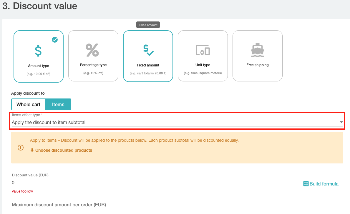Viewport: 350px width, 214px height.
Task: Click the Discount value input field
Action: click(118, 183)
